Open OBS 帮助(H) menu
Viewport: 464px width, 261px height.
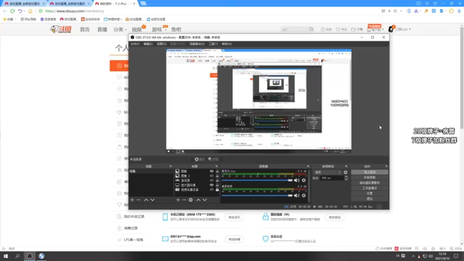pyautogui.click(x=227, y=44)
